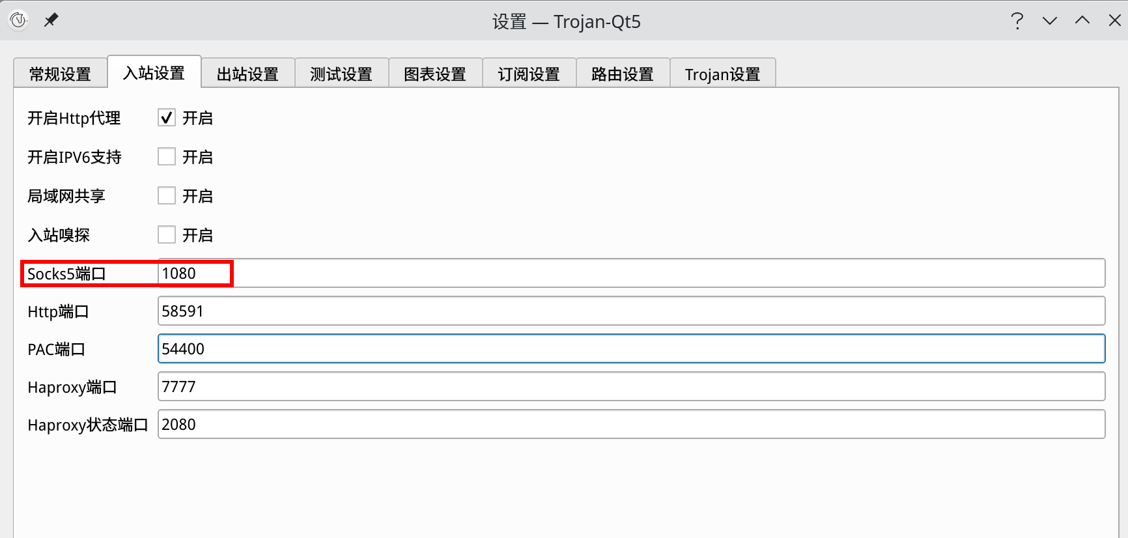Select the 入站设置 tab
Viewport: 1128px width, 538px height.
click(154, 73)
